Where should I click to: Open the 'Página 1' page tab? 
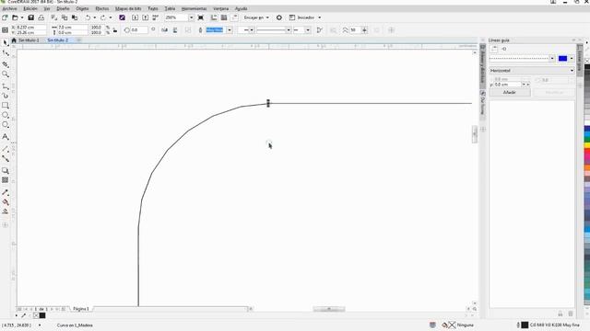[81, 309]
